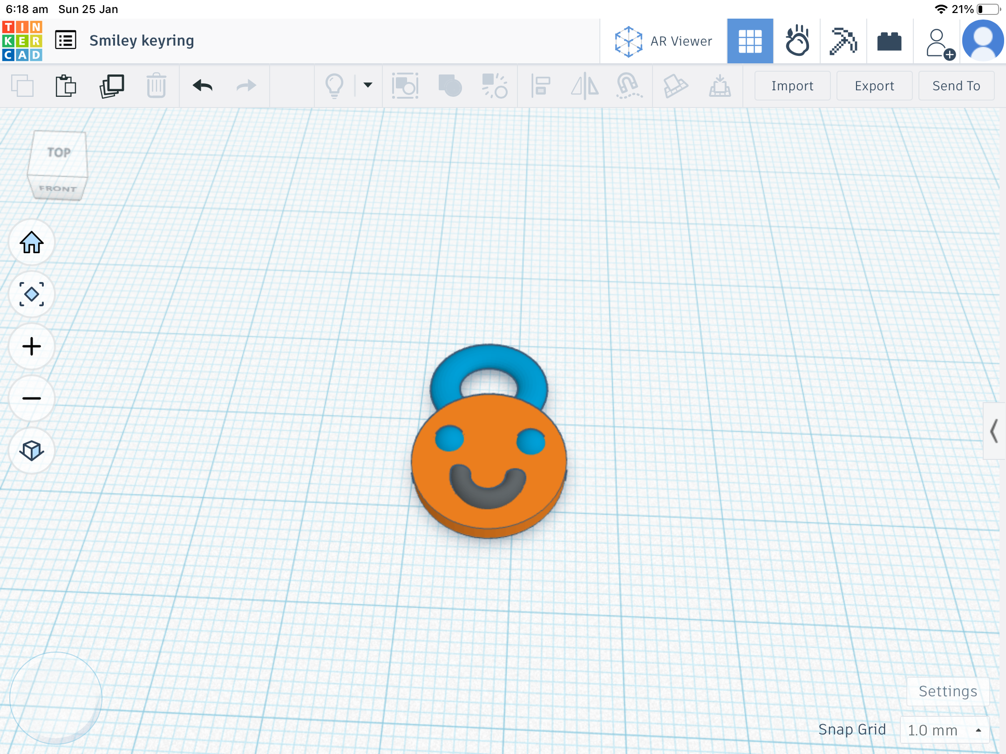
Task: Toggle show all lightbulb icon
Action: point(334,86)
